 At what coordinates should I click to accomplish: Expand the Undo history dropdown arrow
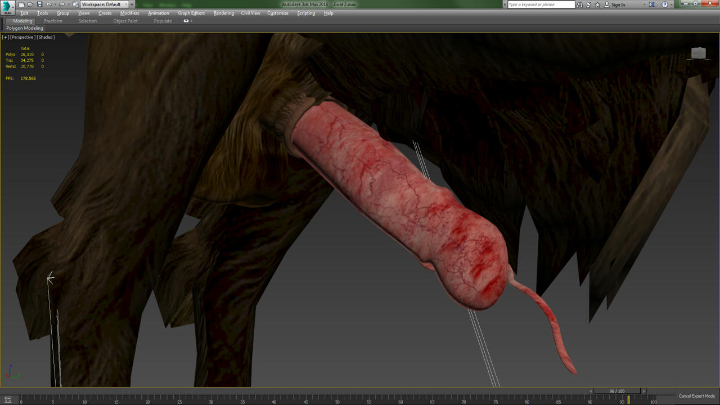(x=55, y=4)
